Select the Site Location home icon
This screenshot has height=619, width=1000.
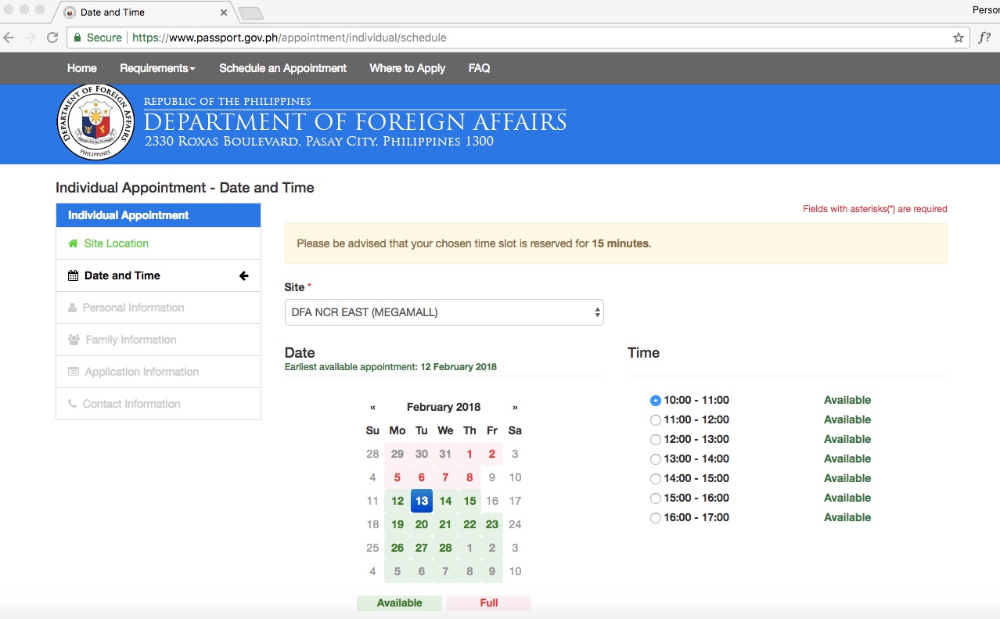tap(74, 243)
